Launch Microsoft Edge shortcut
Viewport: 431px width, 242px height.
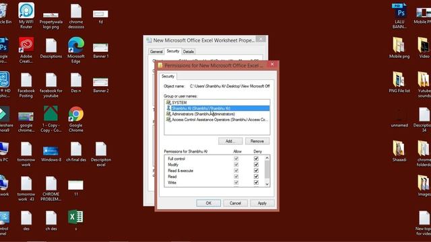tap(76, 50)
